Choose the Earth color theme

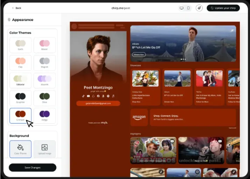click(x=20, y=45)
